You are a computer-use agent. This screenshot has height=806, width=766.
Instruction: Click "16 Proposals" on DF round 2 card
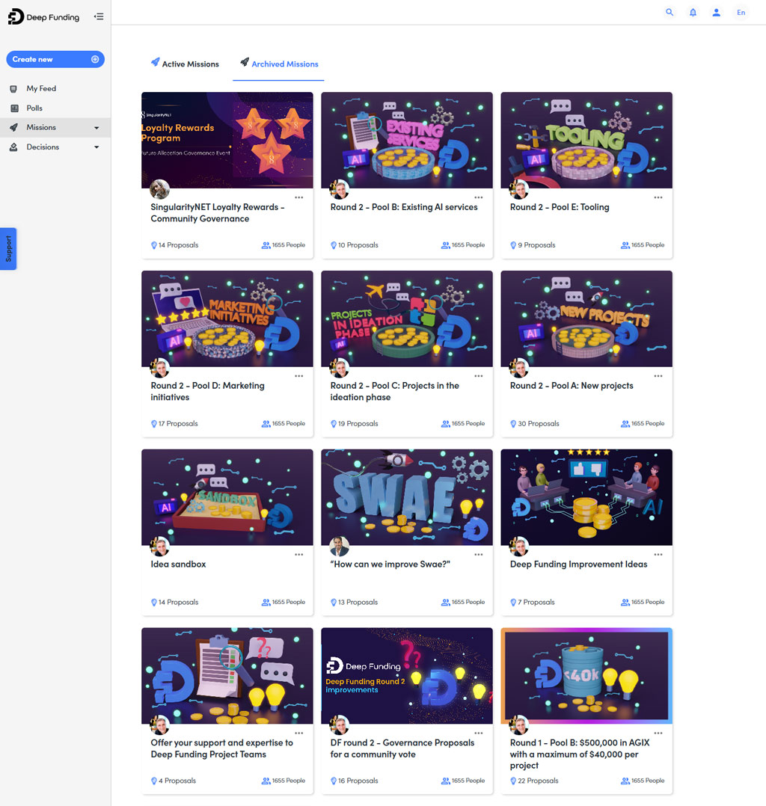pyautogui.click(x=358, y=781)
